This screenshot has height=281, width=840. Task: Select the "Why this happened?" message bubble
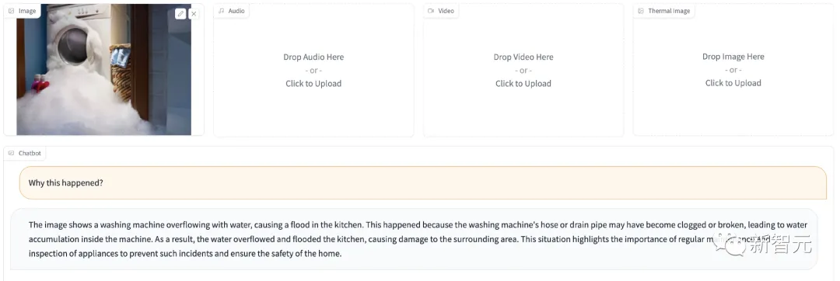(423, 182)
